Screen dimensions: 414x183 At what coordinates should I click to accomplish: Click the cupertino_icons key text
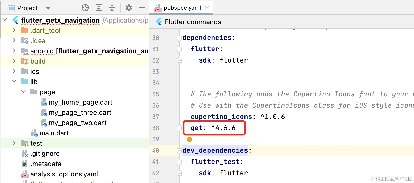tap(221, 117)
